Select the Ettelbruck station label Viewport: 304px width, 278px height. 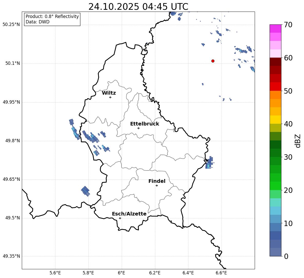pos(145,124)
